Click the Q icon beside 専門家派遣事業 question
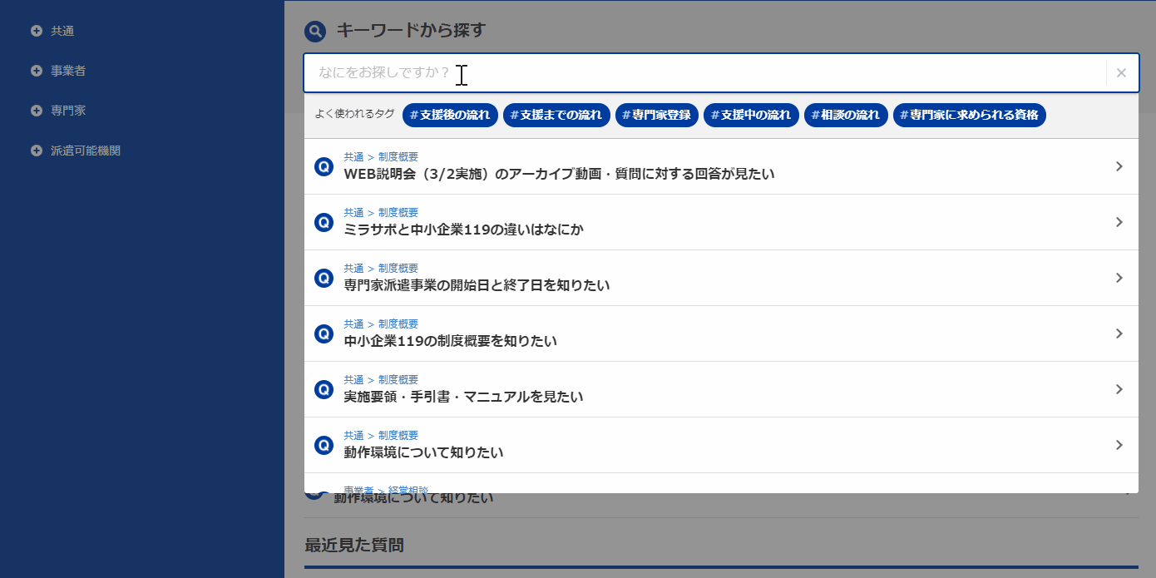The height and width of the screenshot is (578, 1156). pos(324,278)
